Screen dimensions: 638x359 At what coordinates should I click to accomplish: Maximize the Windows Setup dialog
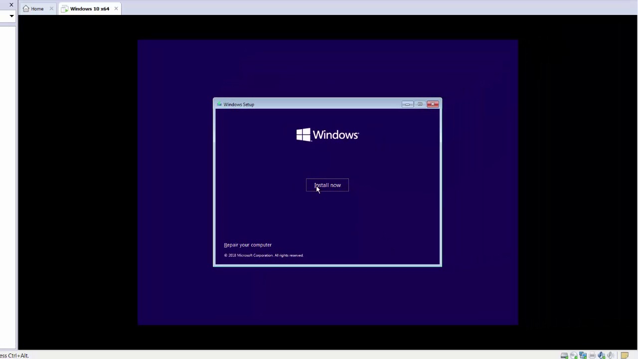[420, 104]
